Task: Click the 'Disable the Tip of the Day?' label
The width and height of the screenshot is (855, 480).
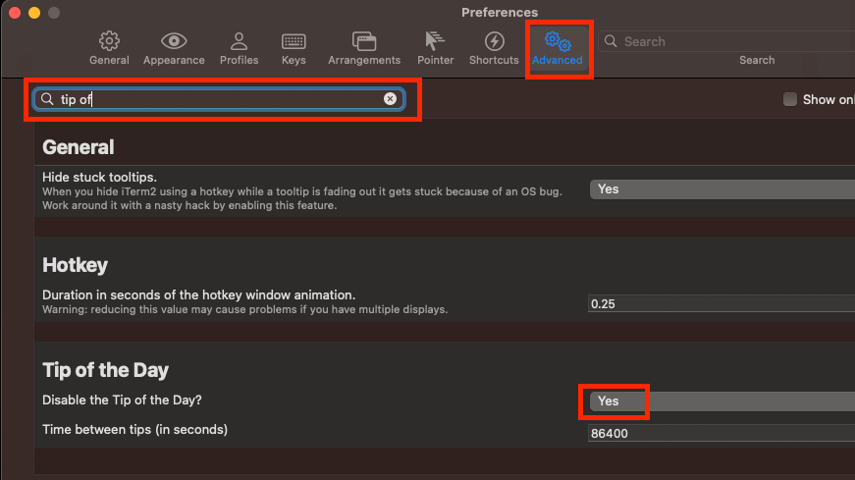Action: tap(122, 400)
